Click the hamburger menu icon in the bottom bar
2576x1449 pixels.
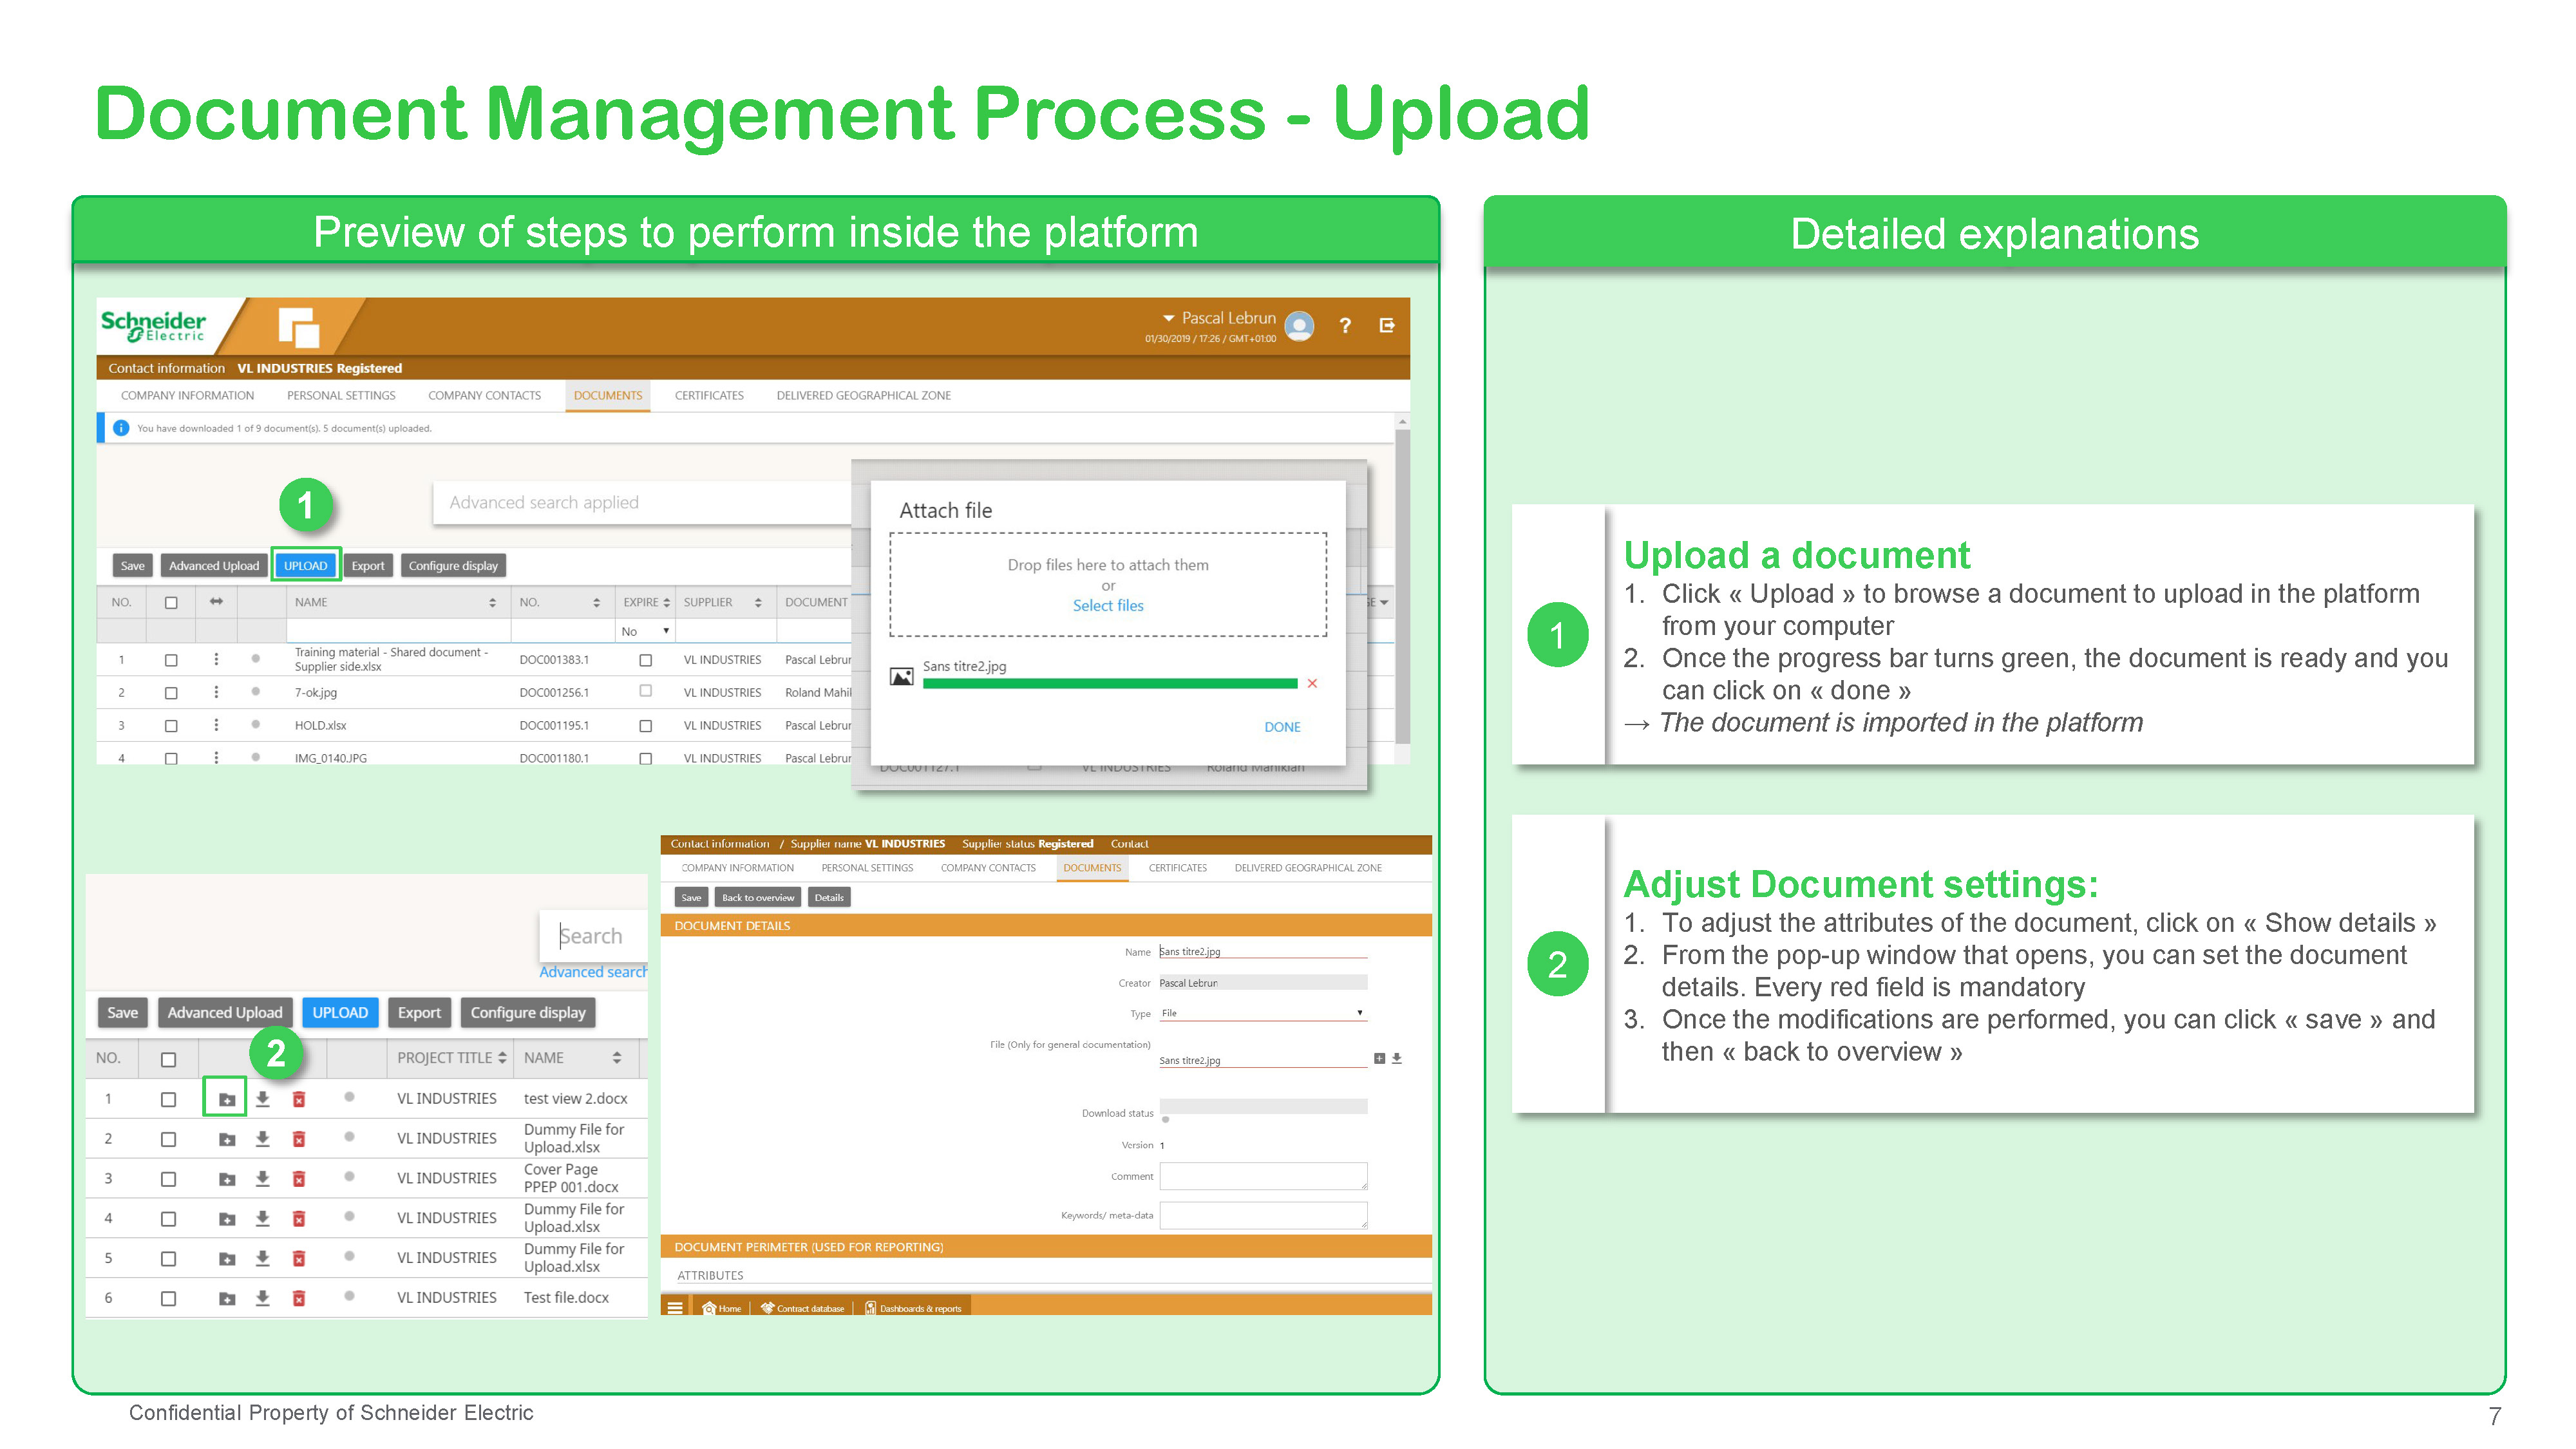(675, 1308)
